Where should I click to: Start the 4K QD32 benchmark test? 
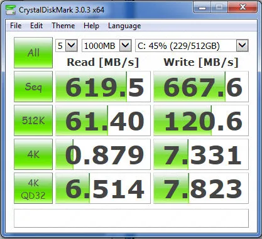tap(33, 188)
